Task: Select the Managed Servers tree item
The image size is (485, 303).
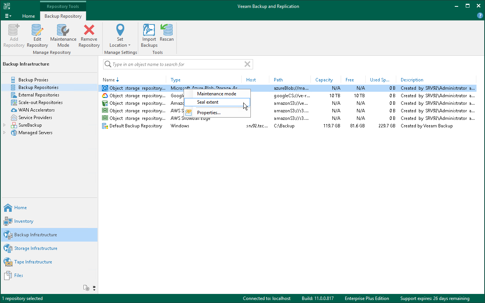Action: [35, 133]
